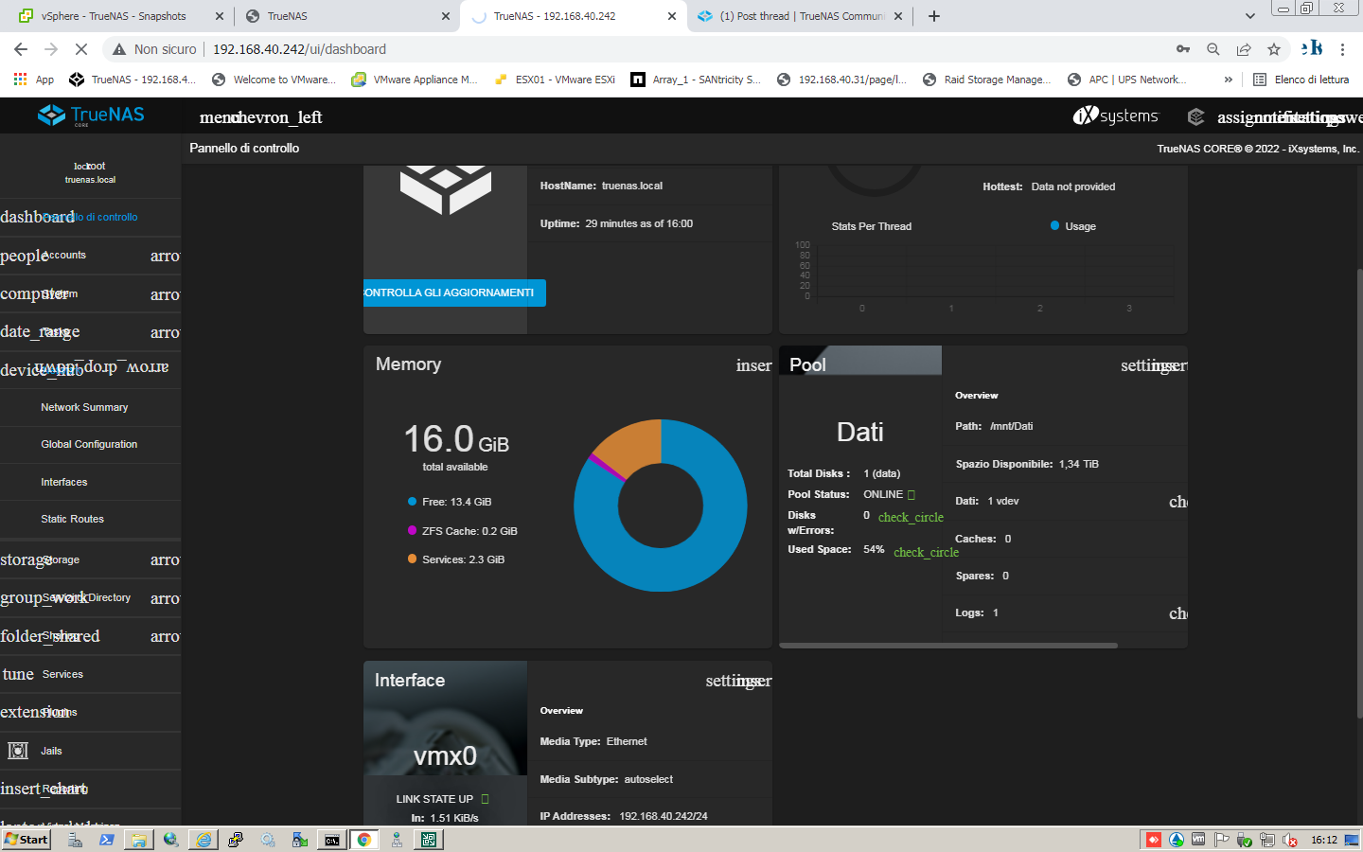Screen dimensions: 1363x852
Task: Click the Server Manager taskbar icon
Action: 75,840
